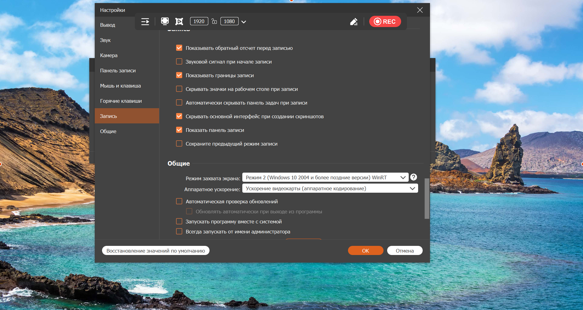583x310 pixels.
Task: Click the help question mark icon
Action: pos(414,177)
